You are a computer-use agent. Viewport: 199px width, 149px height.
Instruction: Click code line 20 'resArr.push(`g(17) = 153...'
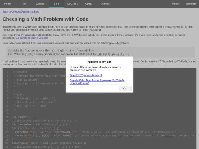pyautogui.click(x=49, y=143)
